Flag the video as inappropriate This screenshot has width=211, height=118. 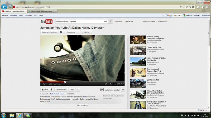(x=78, y=89)
